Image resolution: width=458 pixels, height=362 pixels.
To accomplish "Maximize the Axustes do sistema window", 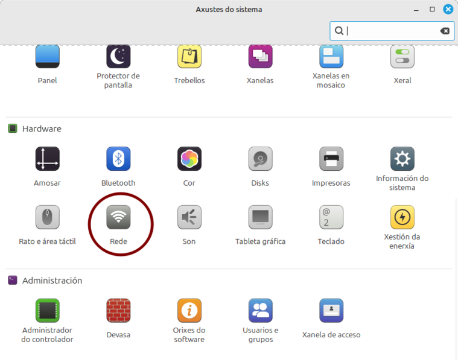I will (432, 9).
